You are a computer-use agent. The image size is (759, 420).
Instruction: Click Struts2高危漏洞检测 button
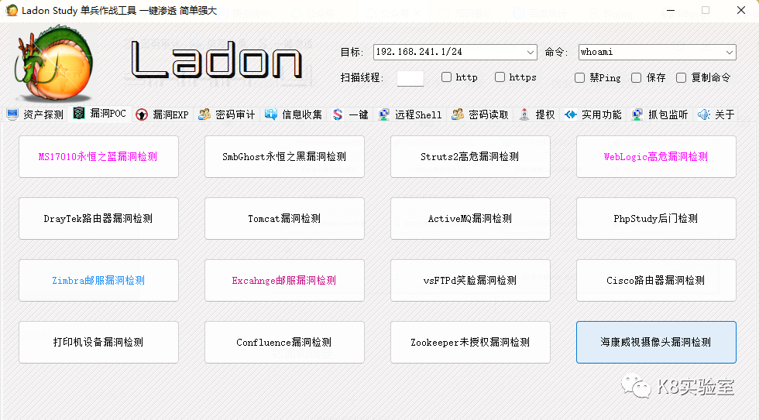[x=471, y=156]
